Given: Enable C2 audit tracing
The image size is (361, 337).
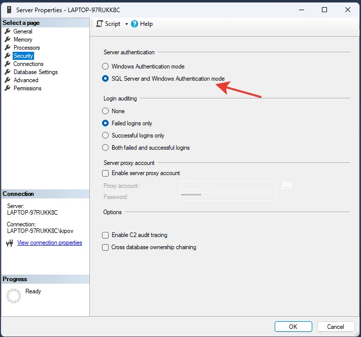Looking at the screenshot, I should pos(106,235).
